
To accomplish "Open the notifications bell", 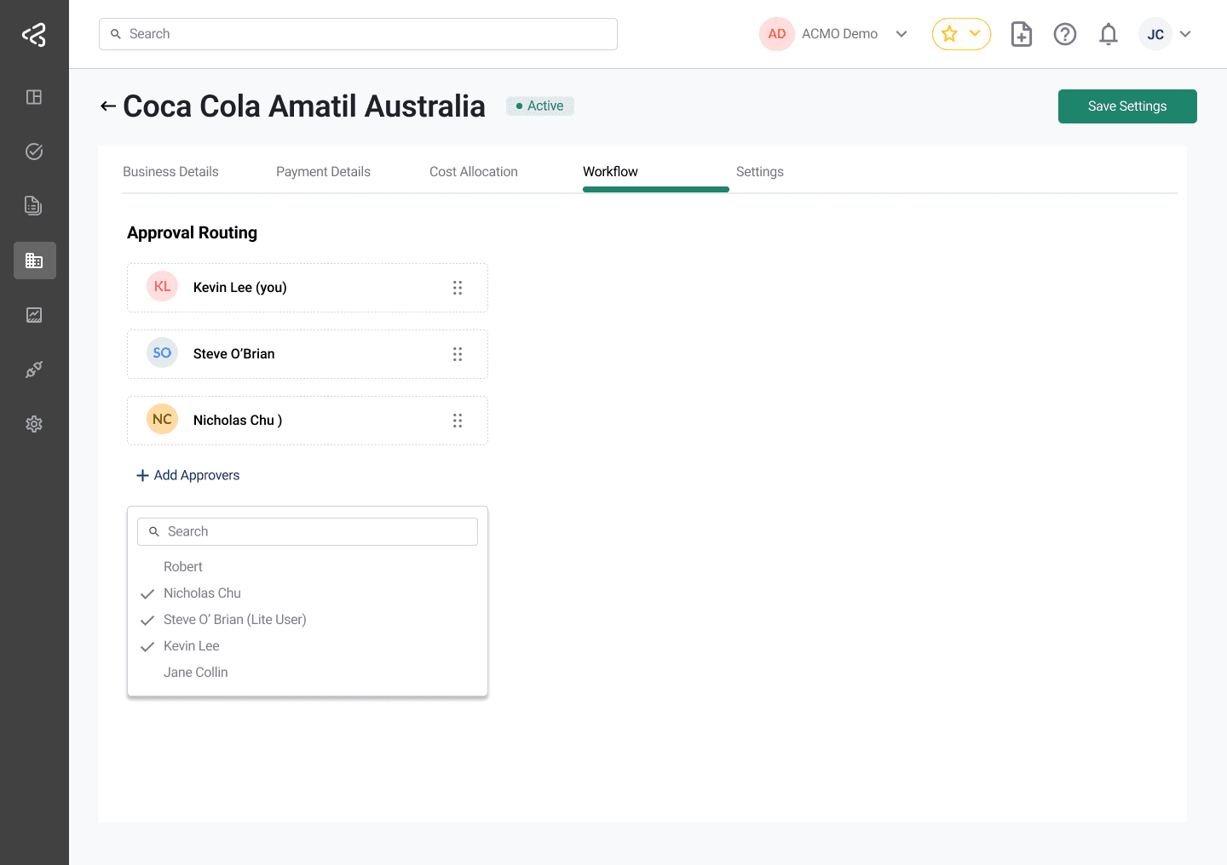I will [x=1109, y=34].
